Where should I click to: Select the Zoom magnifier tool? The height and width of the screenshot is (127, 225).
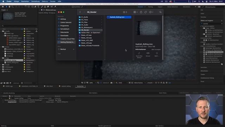coord(13,7)
